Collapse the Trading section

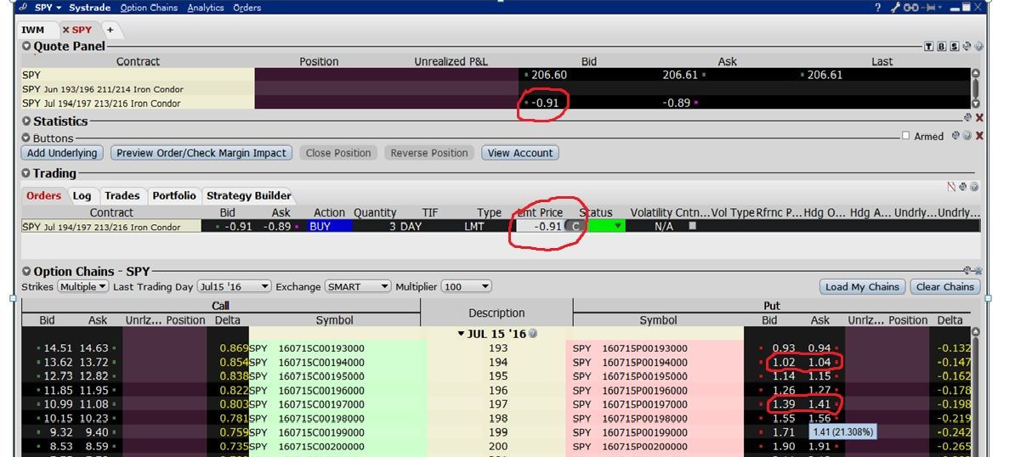(26, 173)
